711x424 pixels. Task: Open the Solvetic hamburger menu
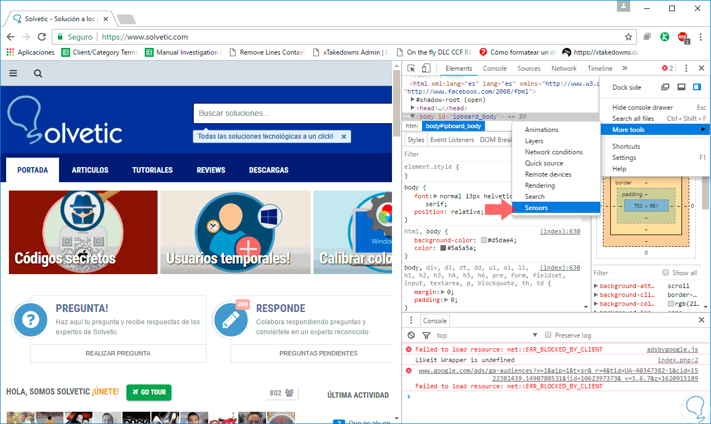pos(13,73)
